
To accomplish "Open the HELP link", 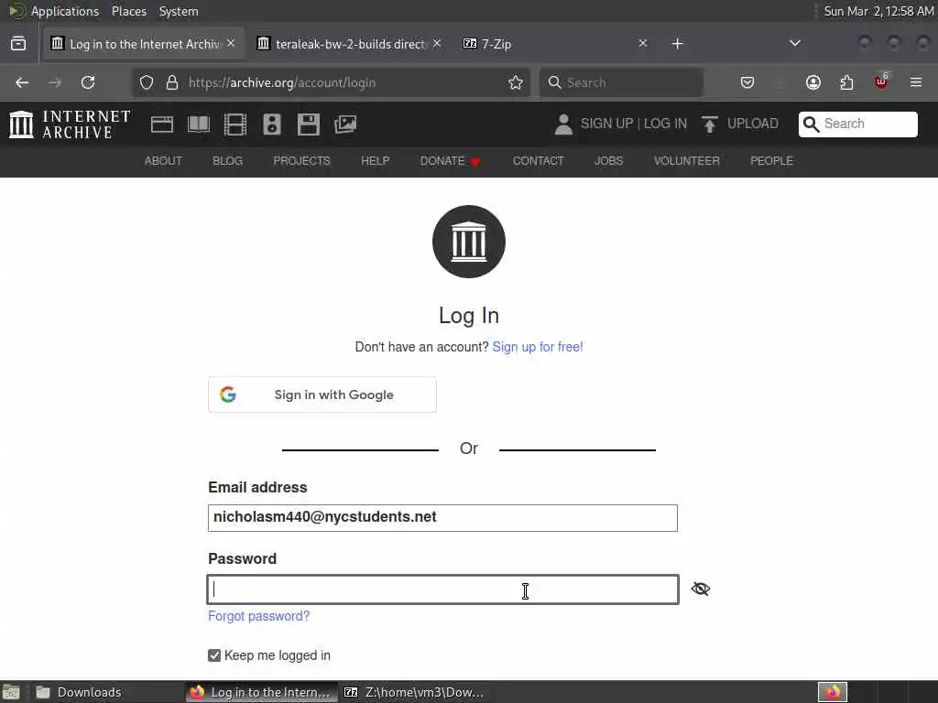I will (x=375, y=161).
